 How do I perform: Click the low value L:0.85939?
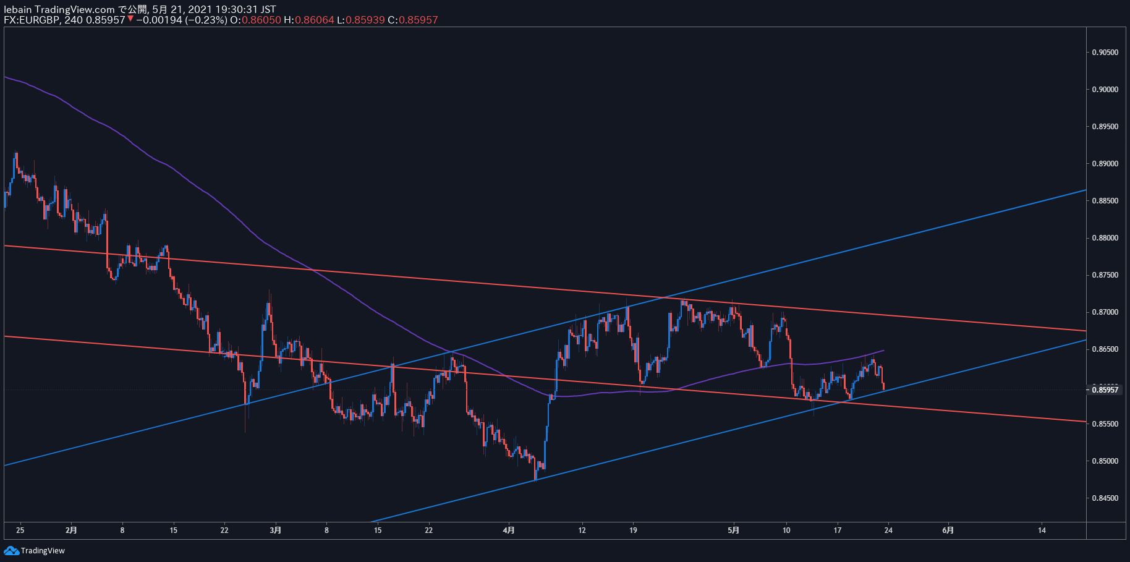[x=361, y=20]
